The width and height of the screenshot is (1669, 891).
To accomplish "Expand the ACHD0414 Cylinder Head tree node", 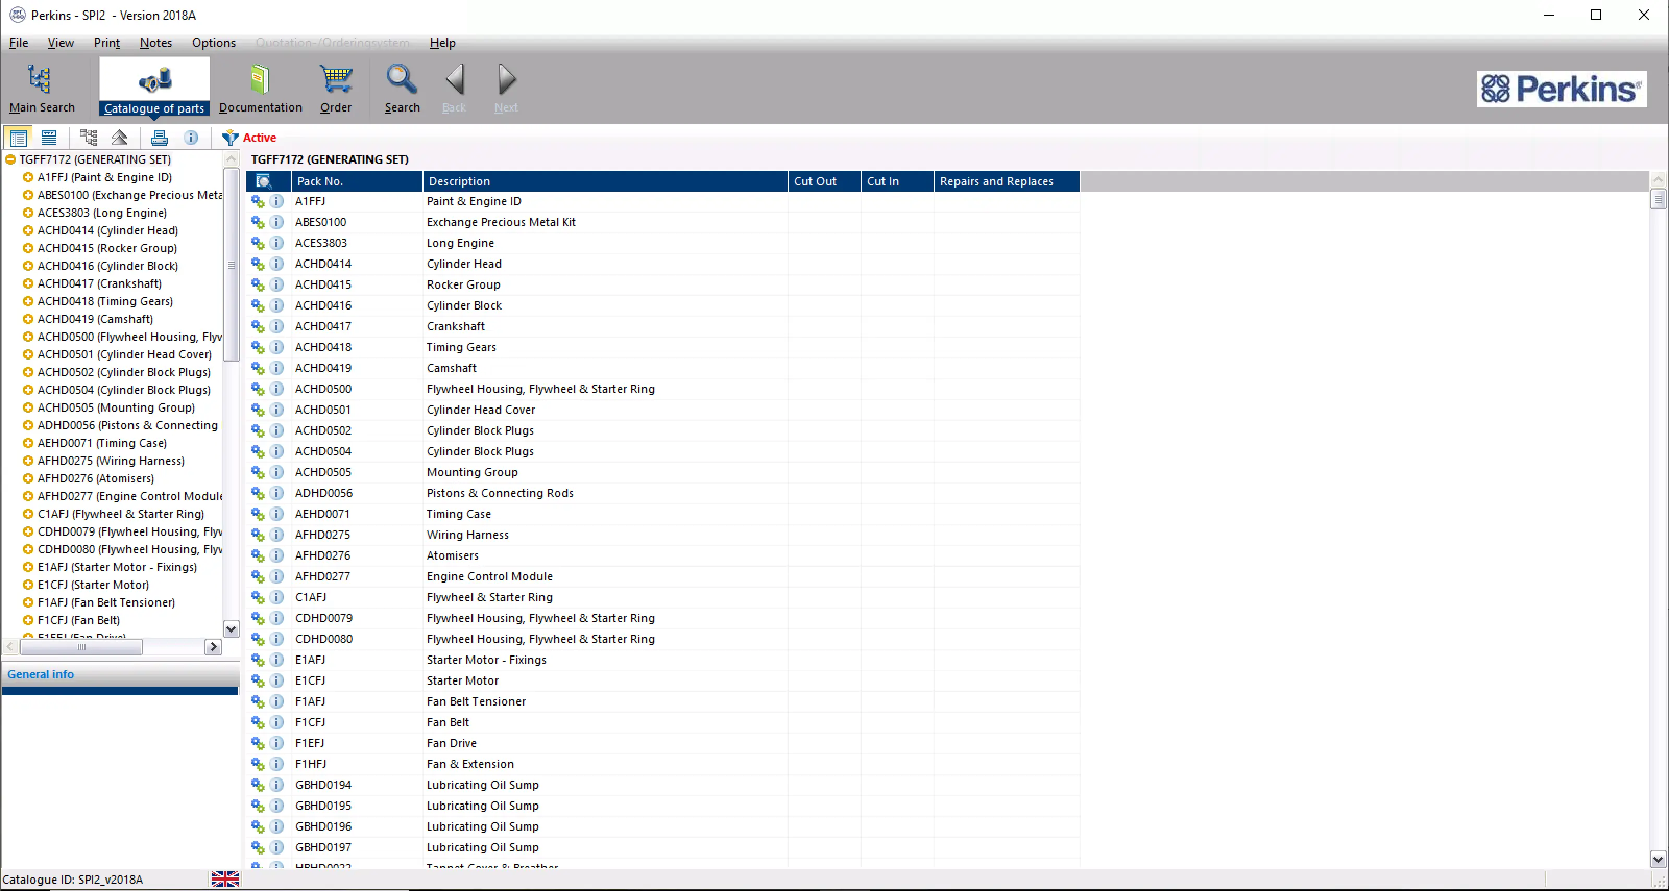I will [x=28, y=230].
